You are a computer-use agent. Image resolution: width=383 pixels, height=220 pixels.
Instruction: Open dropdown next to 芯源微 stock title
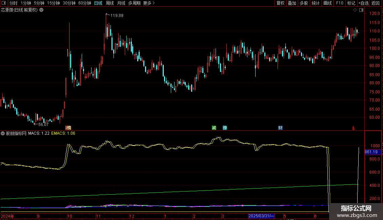(41, 10)
